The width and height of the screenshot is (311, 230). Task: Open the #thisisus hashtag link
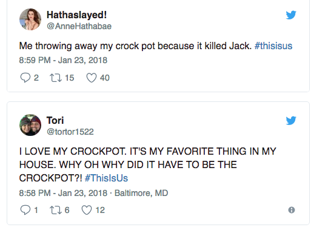pos(273,46)
